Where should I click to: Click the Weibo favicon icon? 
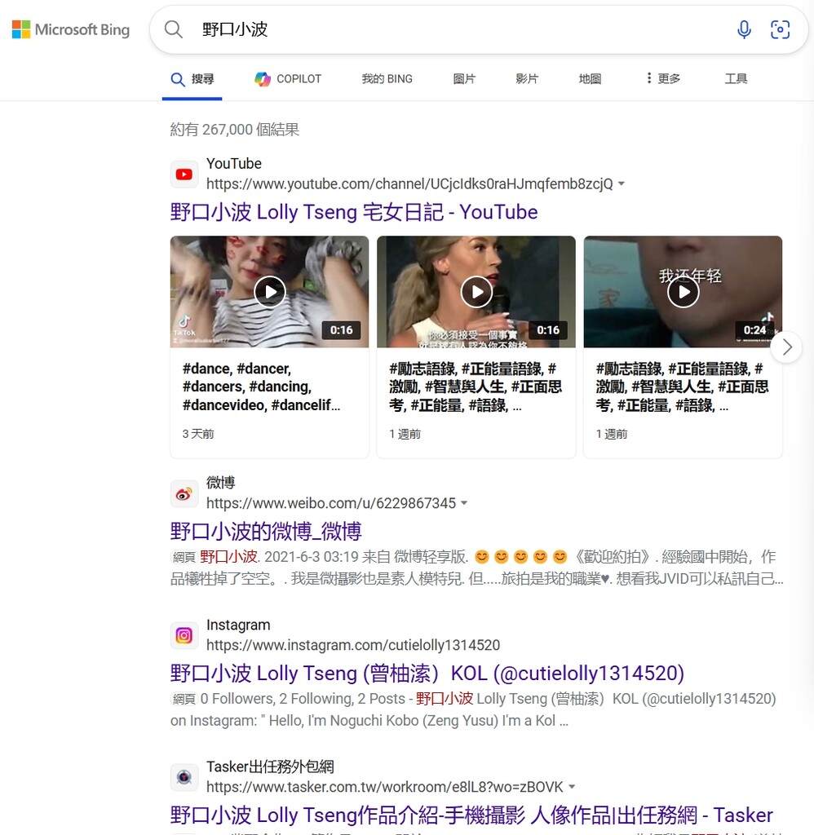pyautogui.click(x=184, y=493)
